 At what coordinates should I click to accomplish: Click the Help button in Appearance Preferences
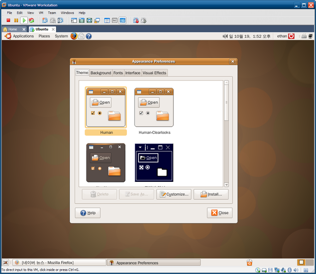88,213
